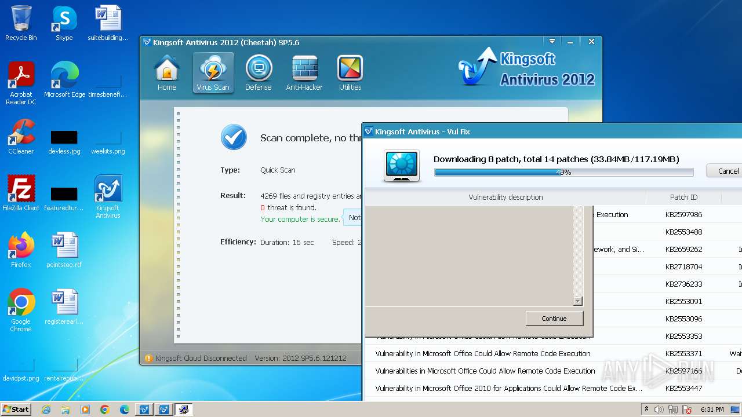Image resolution: width=742 pixels, height=417 pixels.
Task: Click the Kingsoft Antivirus 2012 logo
Action: pyautogui.click(x=526, y=68)
